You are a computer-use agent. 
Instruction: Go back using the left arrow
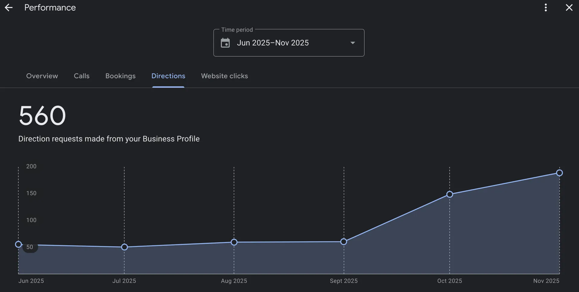pos(9,8)
